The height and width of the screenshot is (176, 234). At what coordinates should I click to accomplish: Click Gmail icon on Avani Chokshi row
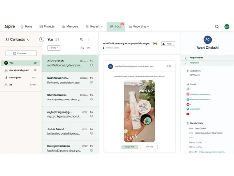tap(91, 61)
